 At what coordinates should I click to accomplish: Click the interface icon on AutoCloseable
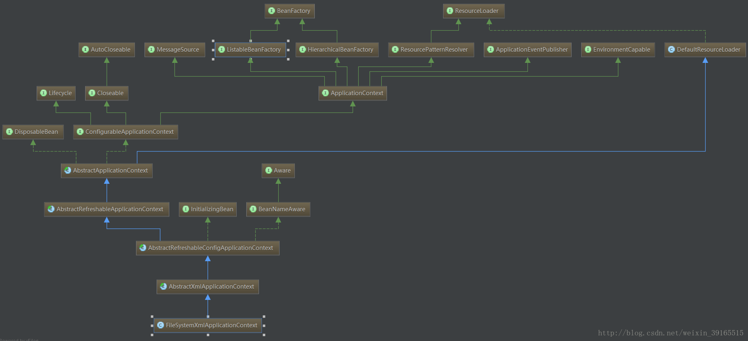coord(86,50)
